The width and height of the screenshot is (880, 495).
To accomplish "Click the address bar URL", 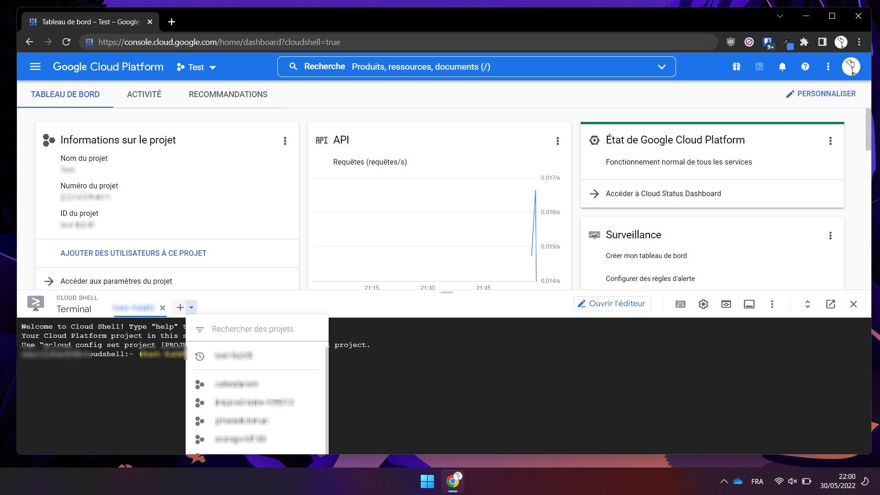I will [219, 42].
